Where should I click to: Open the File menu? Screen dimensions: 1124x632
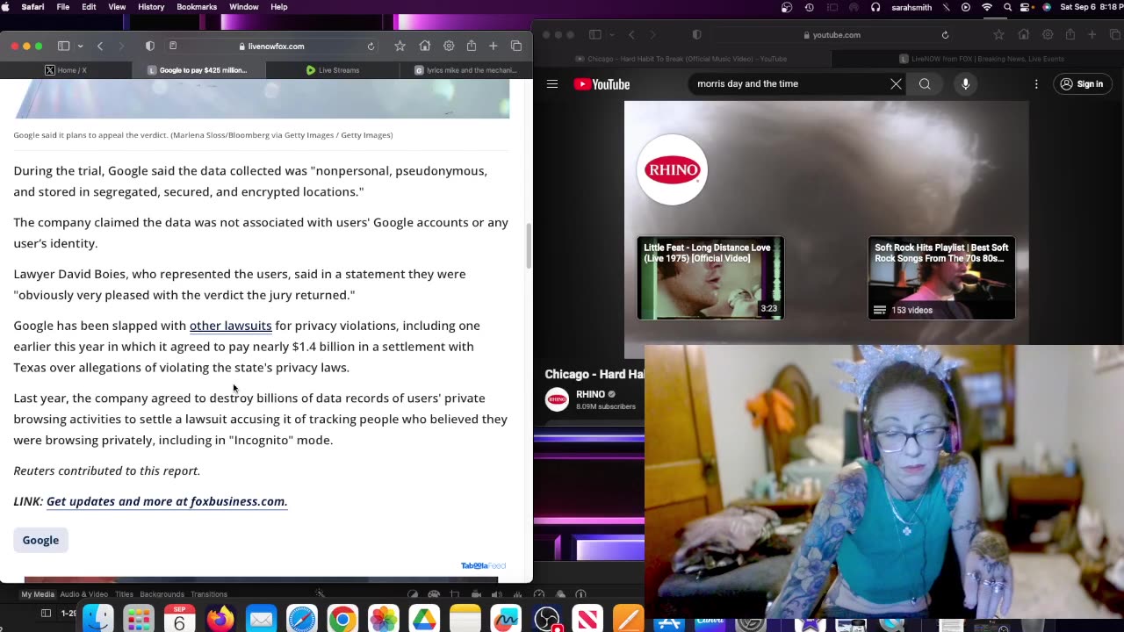(x=63, y=7)
